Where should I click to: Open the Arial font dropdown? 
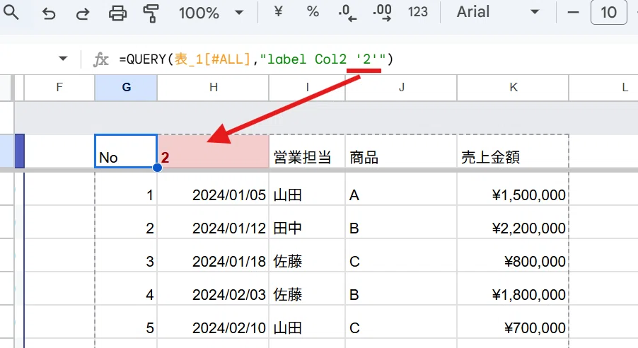pyautogui.click(x=499, y=12)
